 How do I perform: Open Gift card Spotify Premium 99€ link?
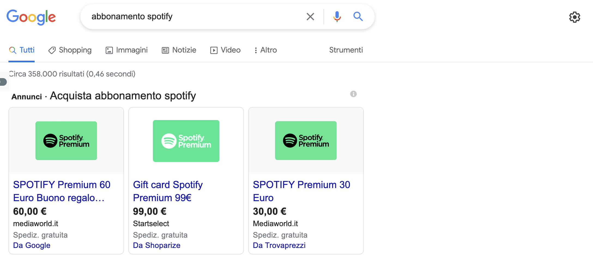168,191
